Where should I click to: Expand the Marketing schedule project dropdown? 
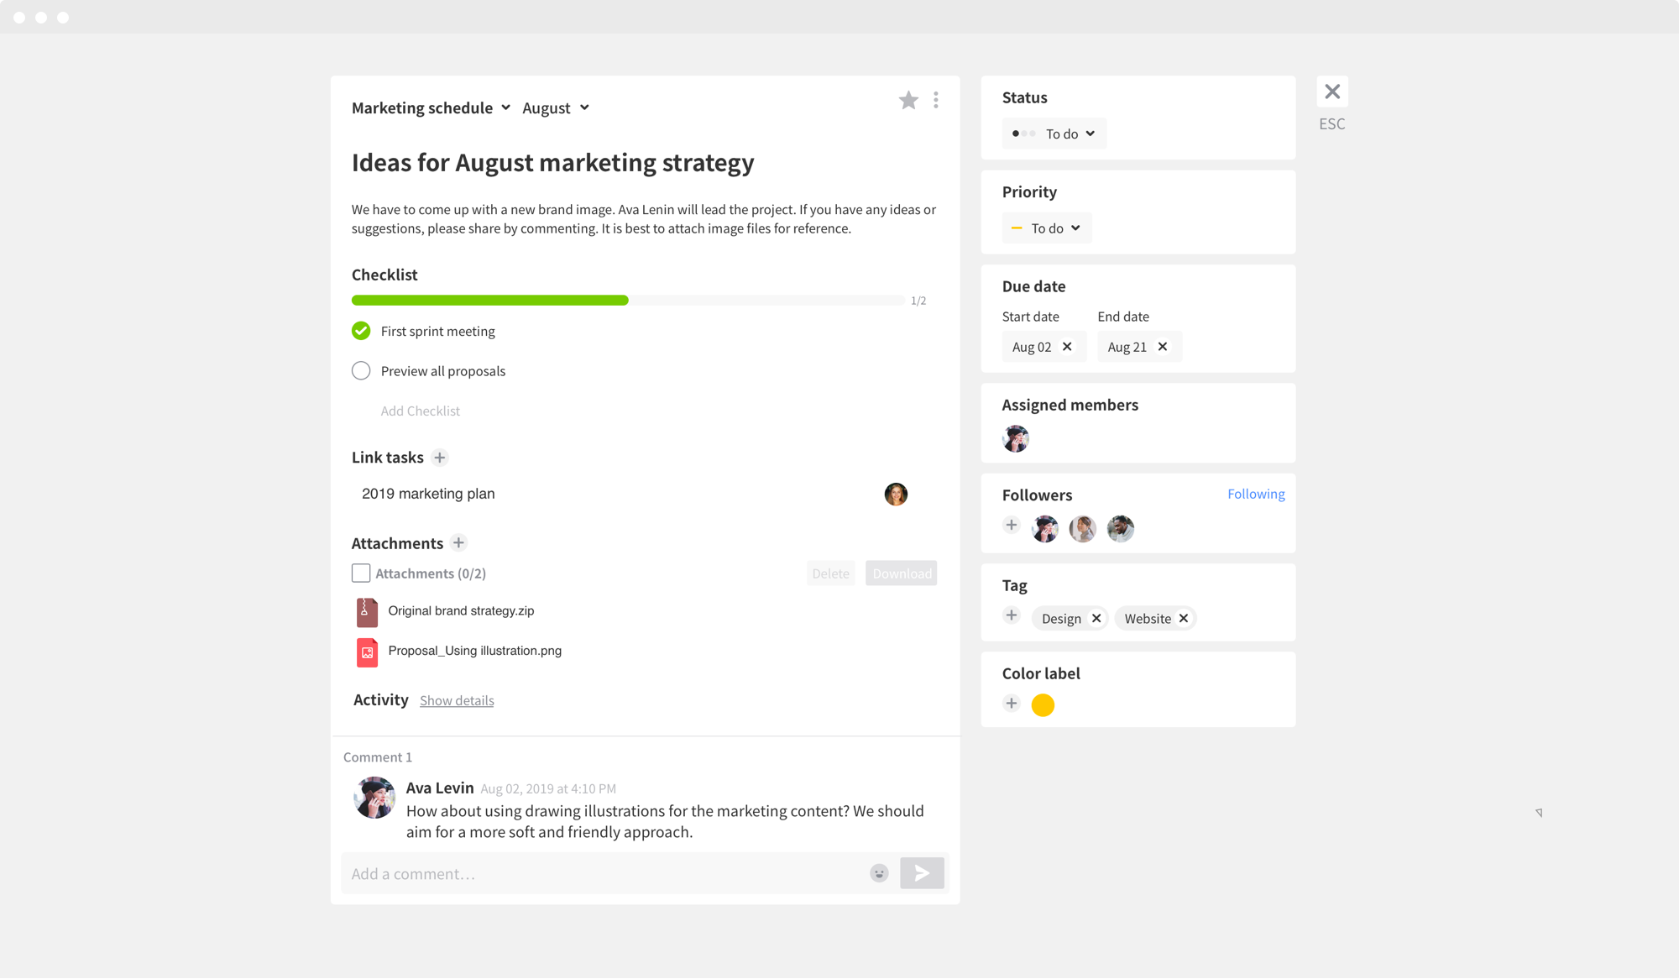(x=431, y=107)
